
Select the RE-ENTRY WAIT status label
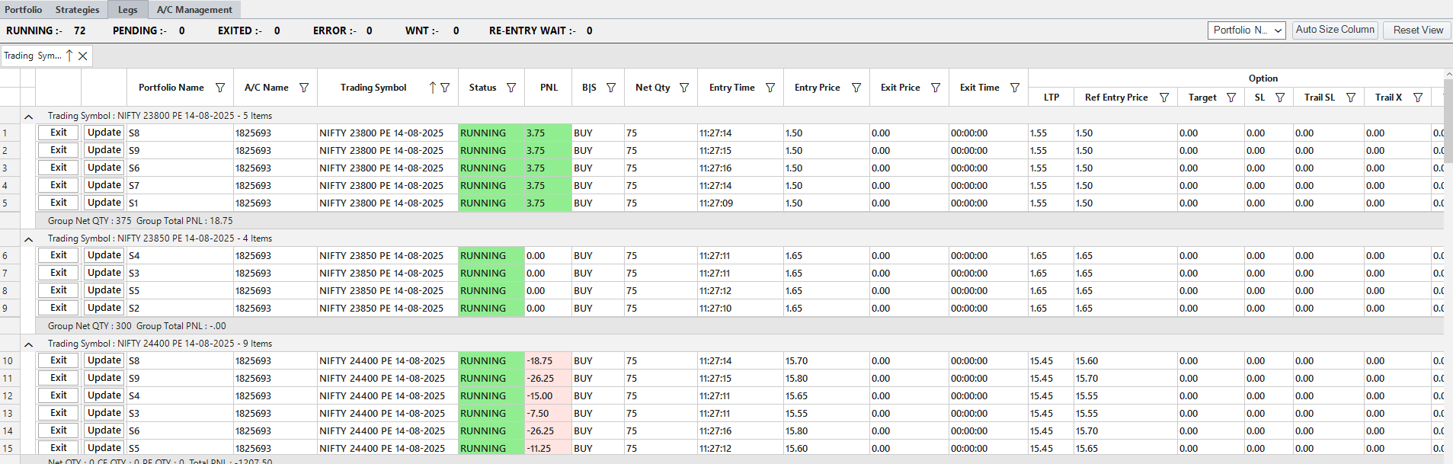coord(533,30)
